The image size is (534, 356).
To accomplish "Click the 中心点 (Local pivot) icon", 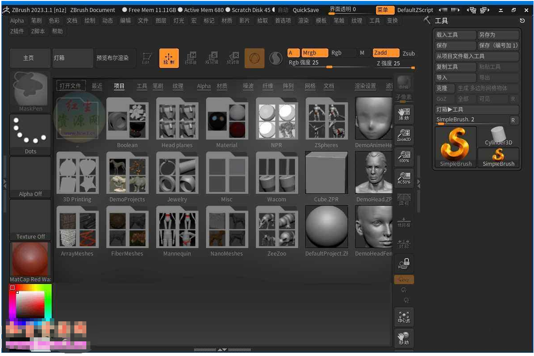I will [x=404, y=317].
